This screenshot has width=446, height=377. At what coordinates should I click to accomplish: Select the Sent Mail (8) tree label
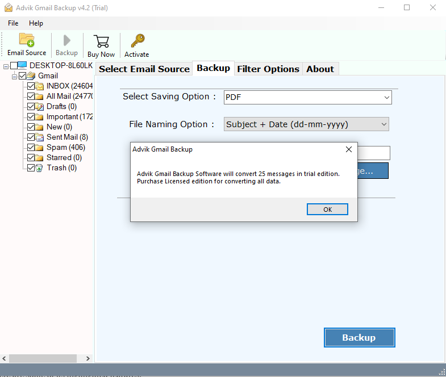67,137
